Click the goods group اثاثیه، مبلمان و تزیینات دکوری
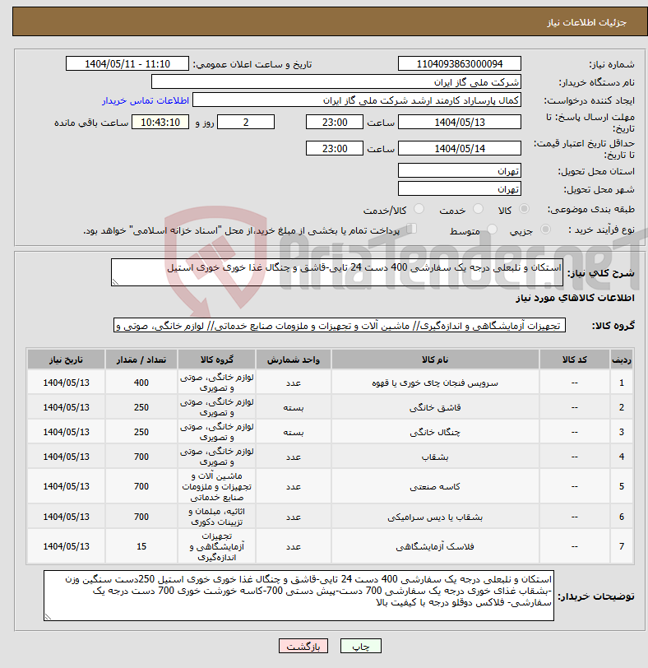The width and height of the screenshot is (648, 668). (x=217, y=517)
